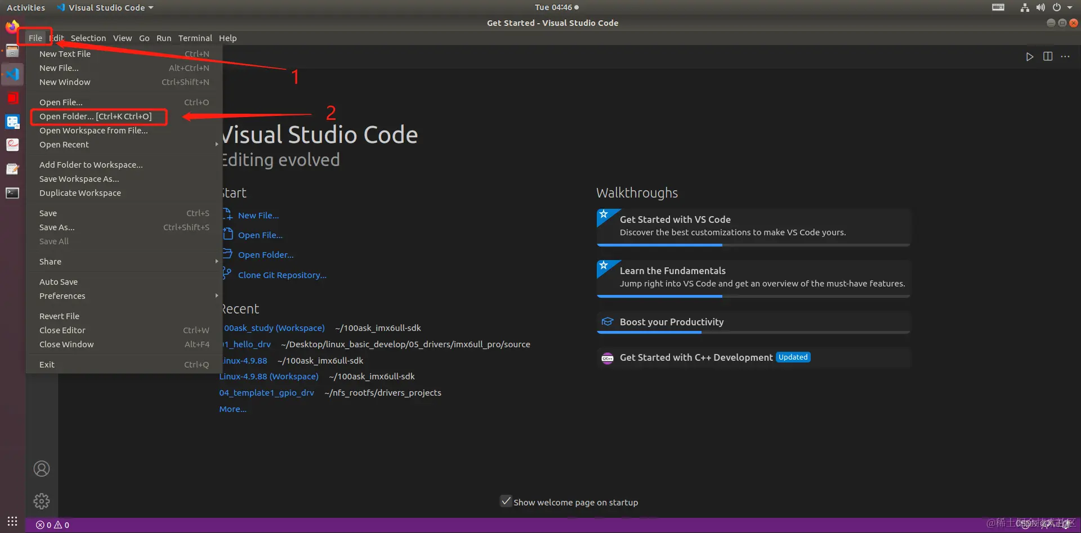Open the Selection menu
Image resolution: width=1081 pixels, height=533 pixels.
88,38
